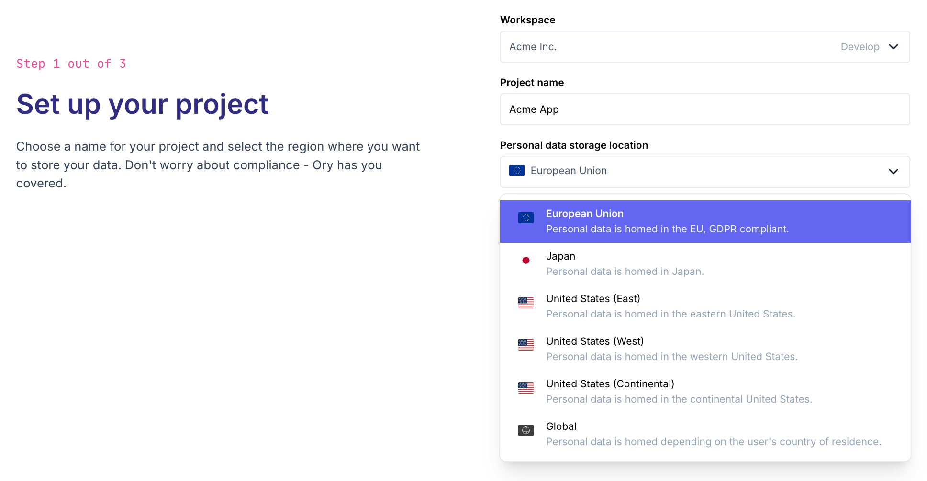Collapse the data storage location dropdown arrow
Image resolution: width=927 pixels, height=481 pixels.
pos(893,172)
